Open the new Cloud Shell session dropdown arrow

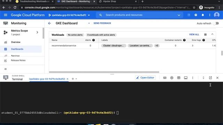coord(76,79)
